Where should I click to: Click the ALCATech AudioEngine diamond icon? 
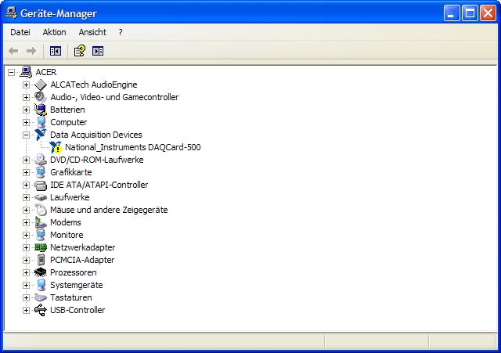click(41, 85)
